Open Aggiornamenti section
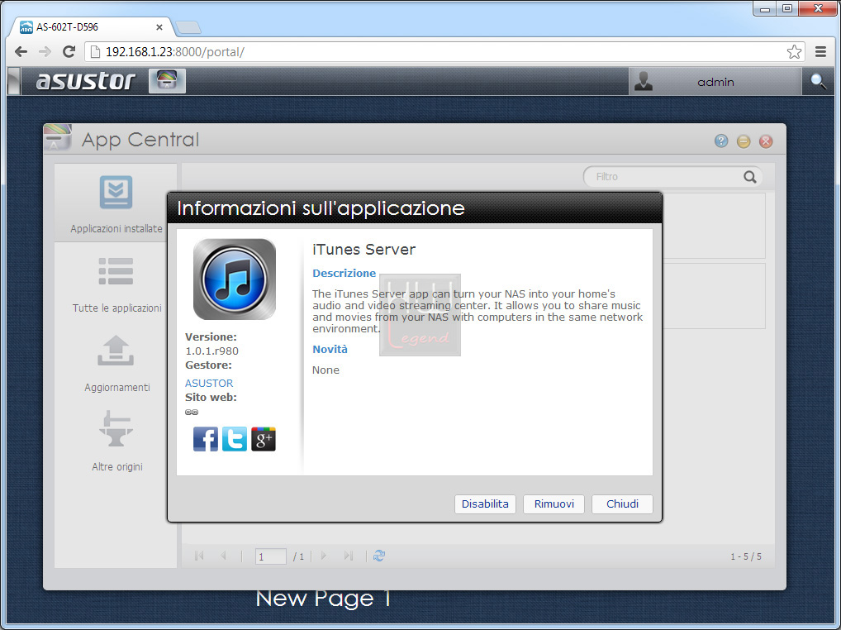841x630 pixels. pos(117,364)
